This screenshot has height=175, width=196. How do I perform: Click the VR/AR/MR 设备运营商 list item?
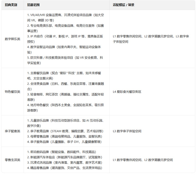(65, 15)
